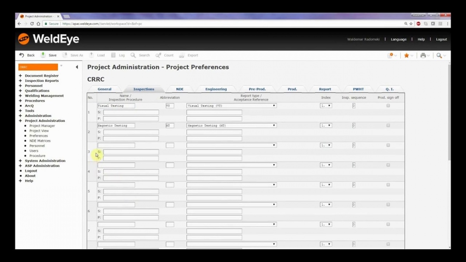The width and height of the screenshot is (466, 262).
Task: Click the Abbreviation field for row 3
Action: pos(170,145)
